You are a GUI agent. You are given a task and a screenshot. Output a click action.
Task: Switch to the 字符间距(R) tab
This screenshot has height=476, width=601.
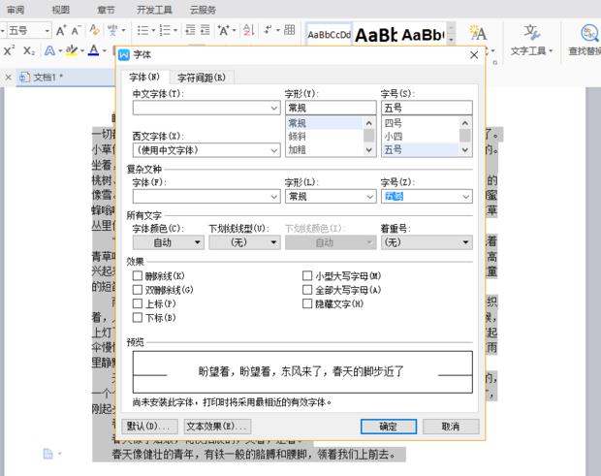(x=202, y=78)
